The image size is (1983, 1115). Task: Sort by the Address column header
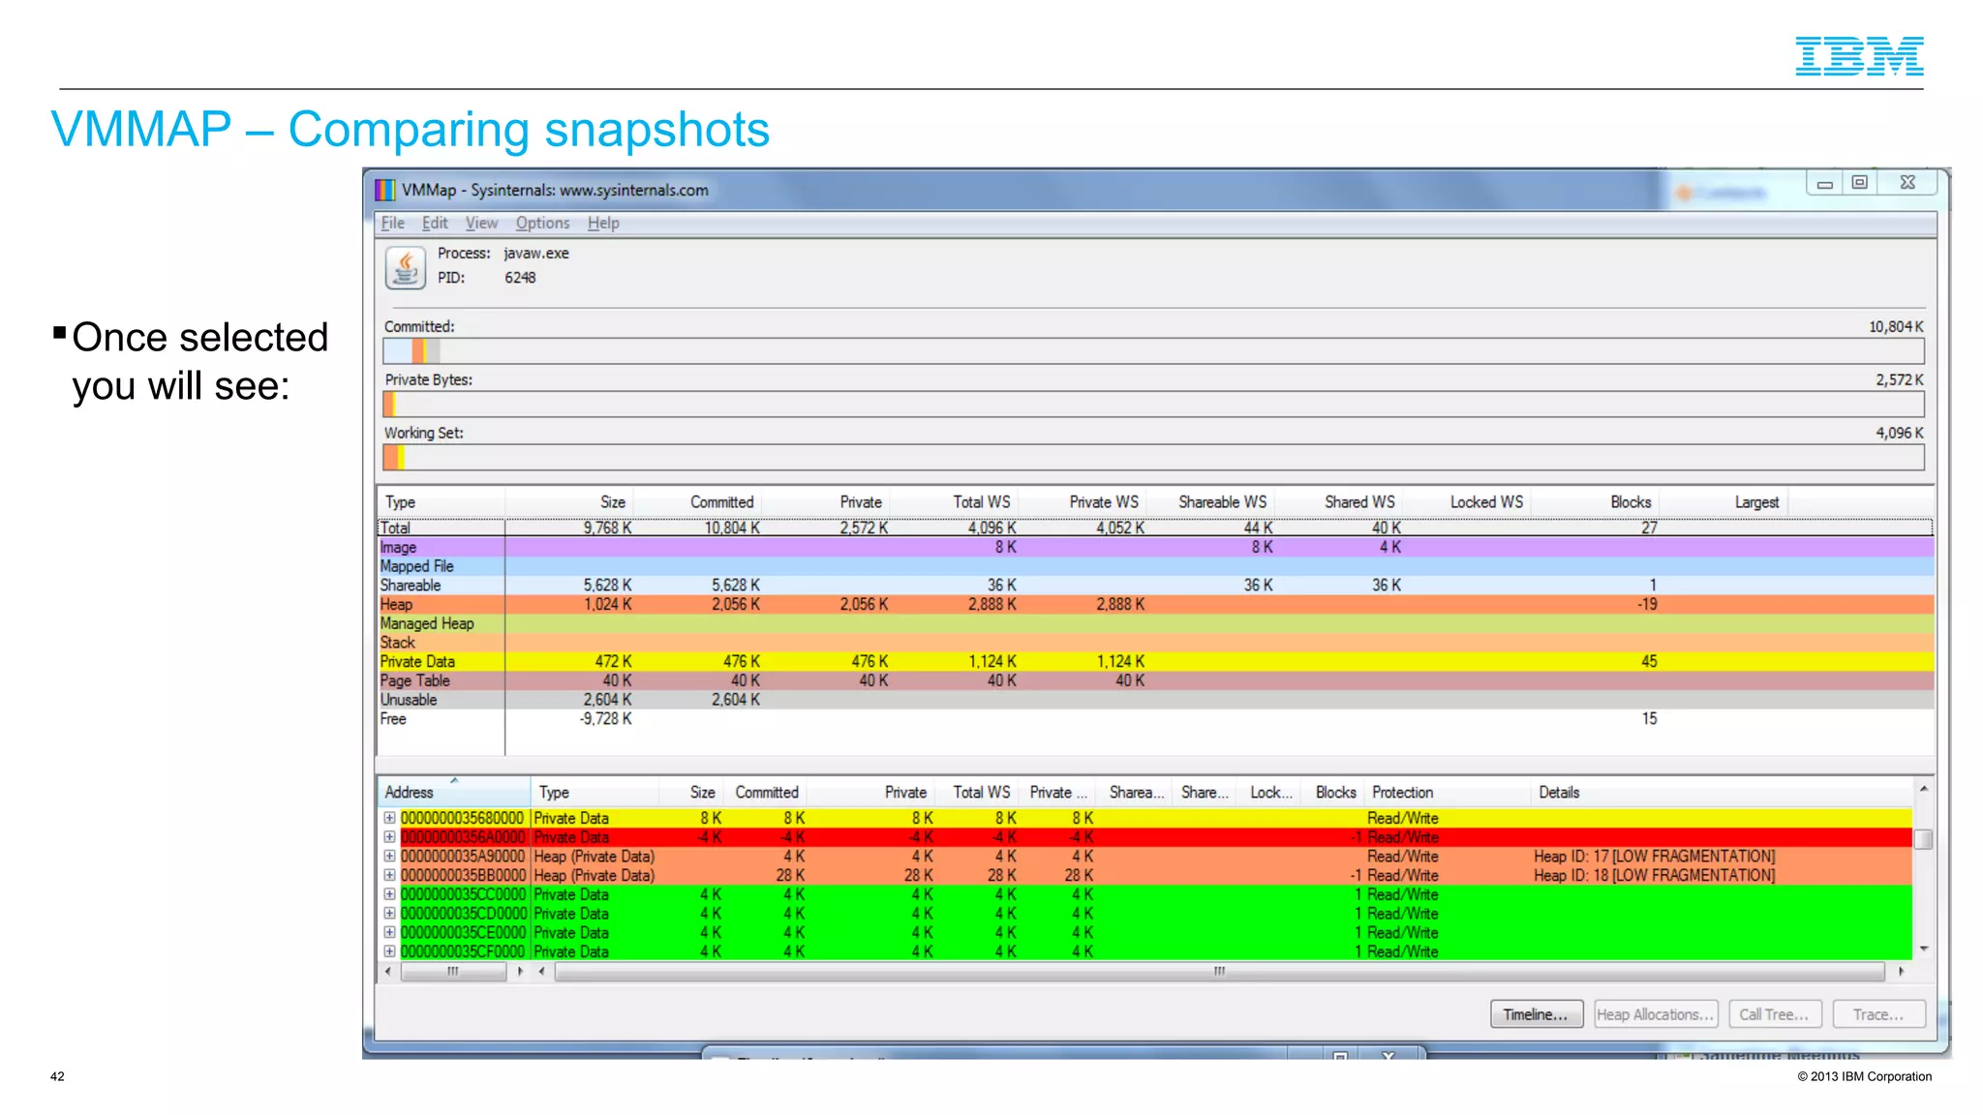pyautogui.click(x=454, y=792)
